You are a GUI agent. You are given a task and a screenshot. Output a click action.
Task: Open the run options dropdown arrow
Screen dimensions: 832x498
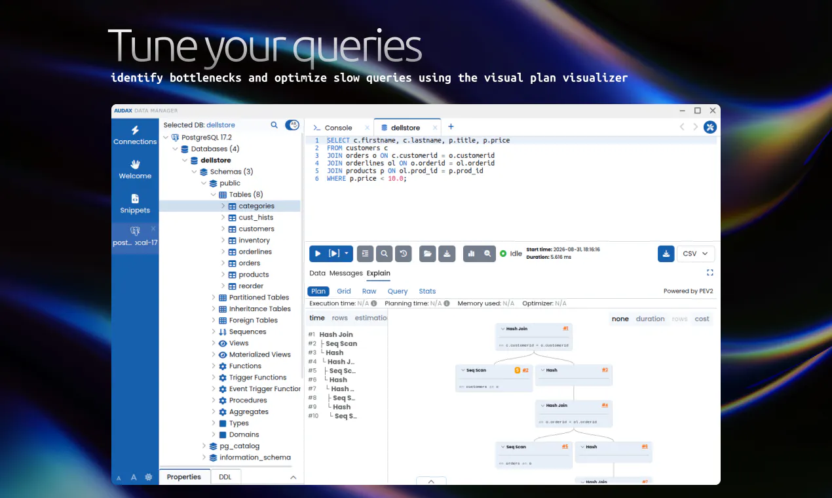[347, 254]
